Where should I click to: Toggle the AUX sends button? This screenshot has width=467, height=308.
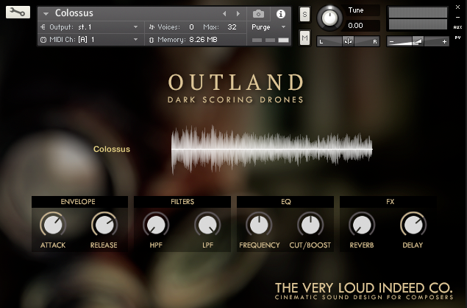tap(457, 27)
